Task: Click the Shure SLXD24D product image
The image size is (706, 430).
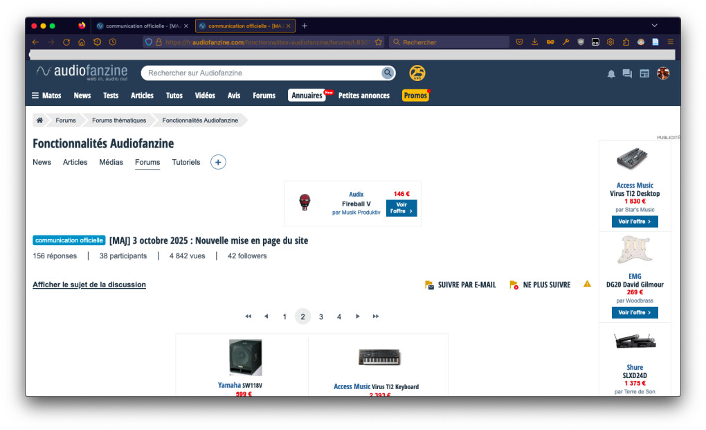Action: point(635,341)
